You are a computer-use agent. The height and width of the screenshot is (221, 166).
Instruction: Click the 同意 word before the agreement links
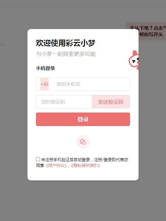[40, 166]
